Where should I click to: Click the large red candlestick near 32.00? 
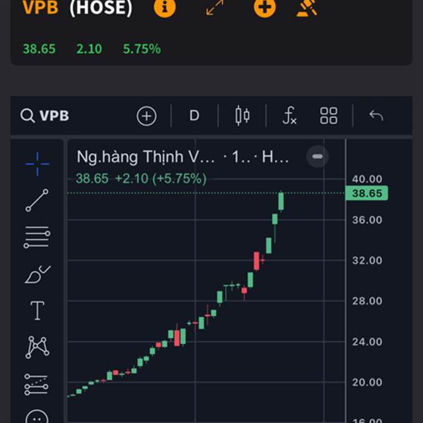coord(257,261)
